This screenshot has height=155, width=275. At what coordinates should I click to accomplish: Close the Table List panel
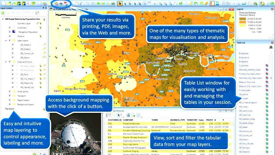[272, 42]
